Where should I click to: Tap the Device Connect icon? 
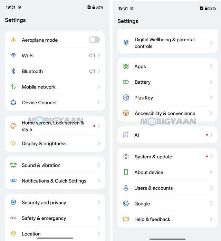point(13,102)
